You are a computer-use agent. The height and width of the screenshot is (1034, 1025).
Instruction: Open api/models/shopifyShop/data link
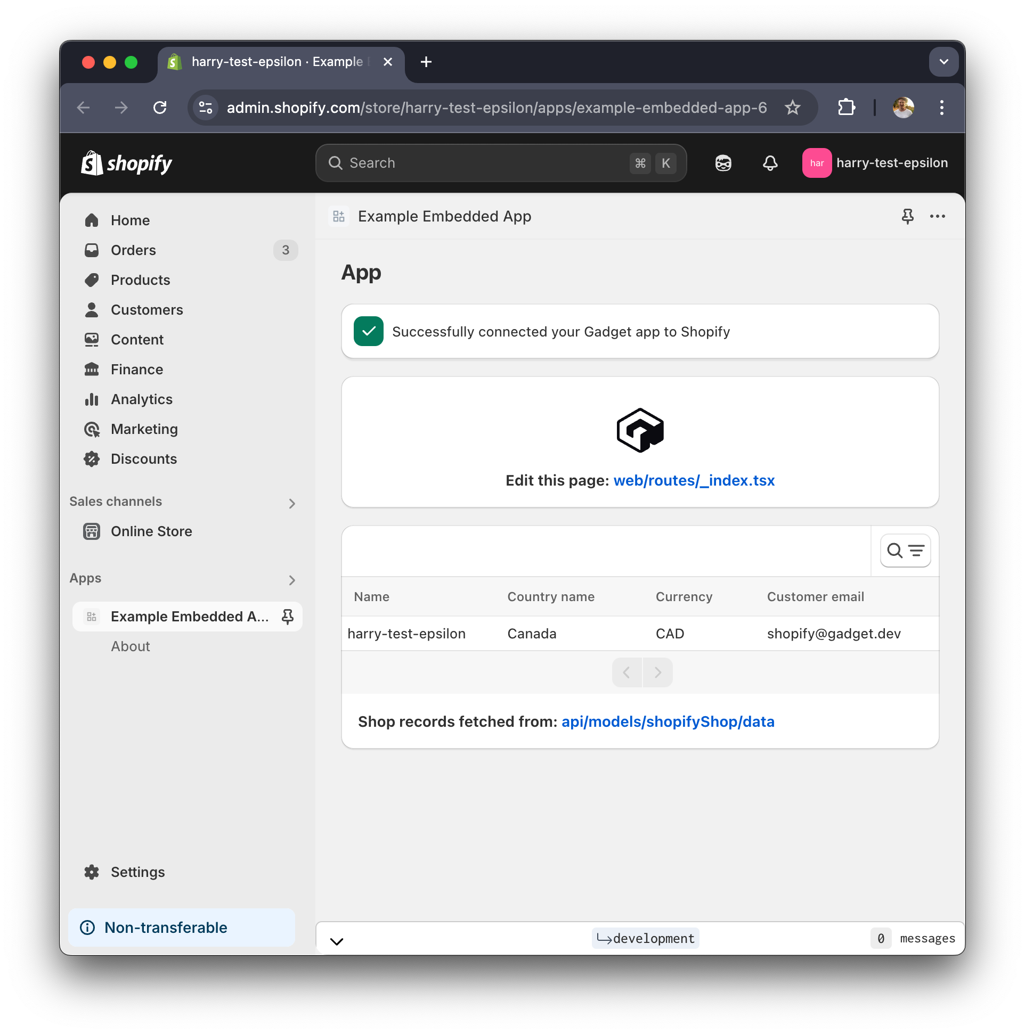668,722
